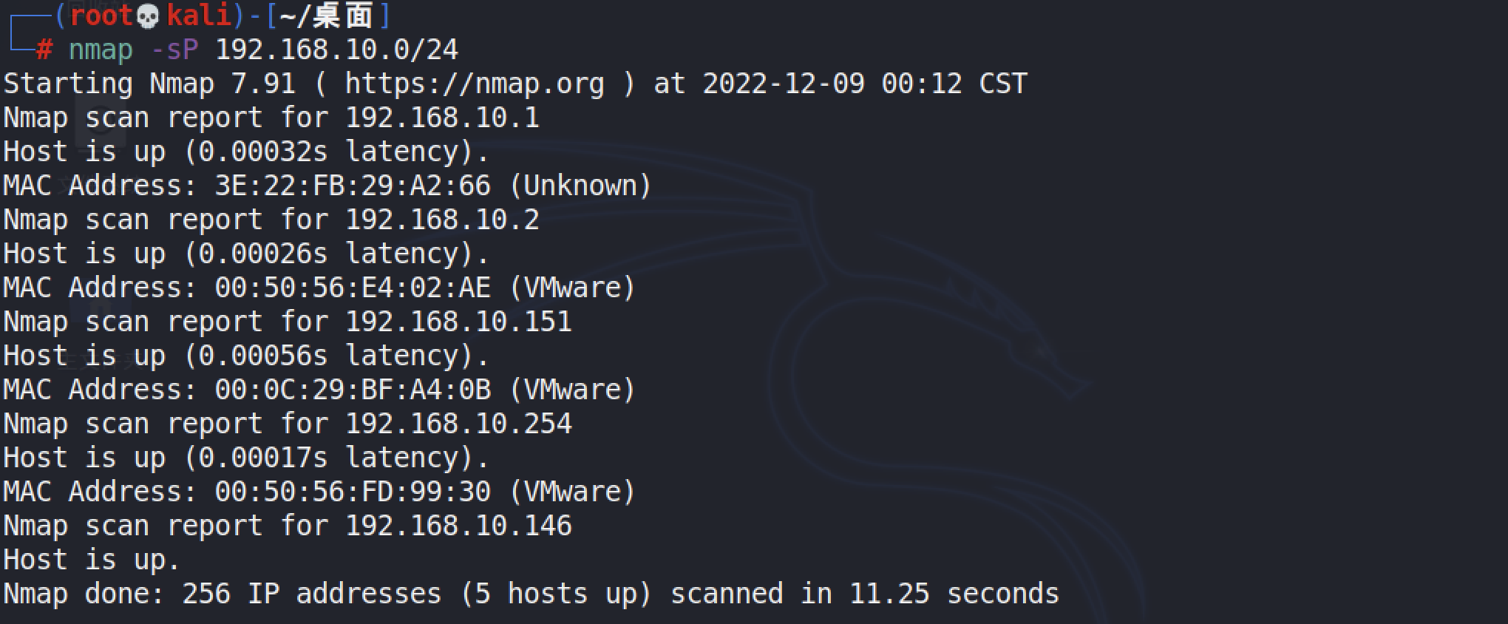Click the kali hostname in the prompt
The image size is (1508, 624).
coord(199,16)
